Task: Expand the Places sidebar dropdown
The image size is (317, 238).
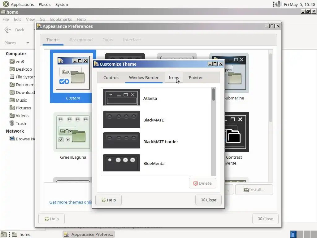Action: (x=28, y=43)
